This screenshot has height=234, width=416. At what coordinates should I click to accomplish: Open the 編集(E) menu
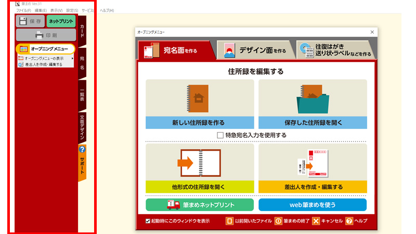[x=41, y=10]
